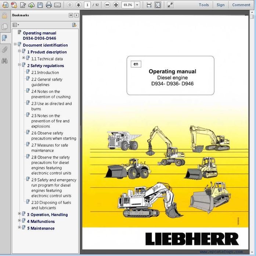Open 2.7 Measures for safe maintenance
Viewport: 256px width, 256px height.
pos(50,148)
